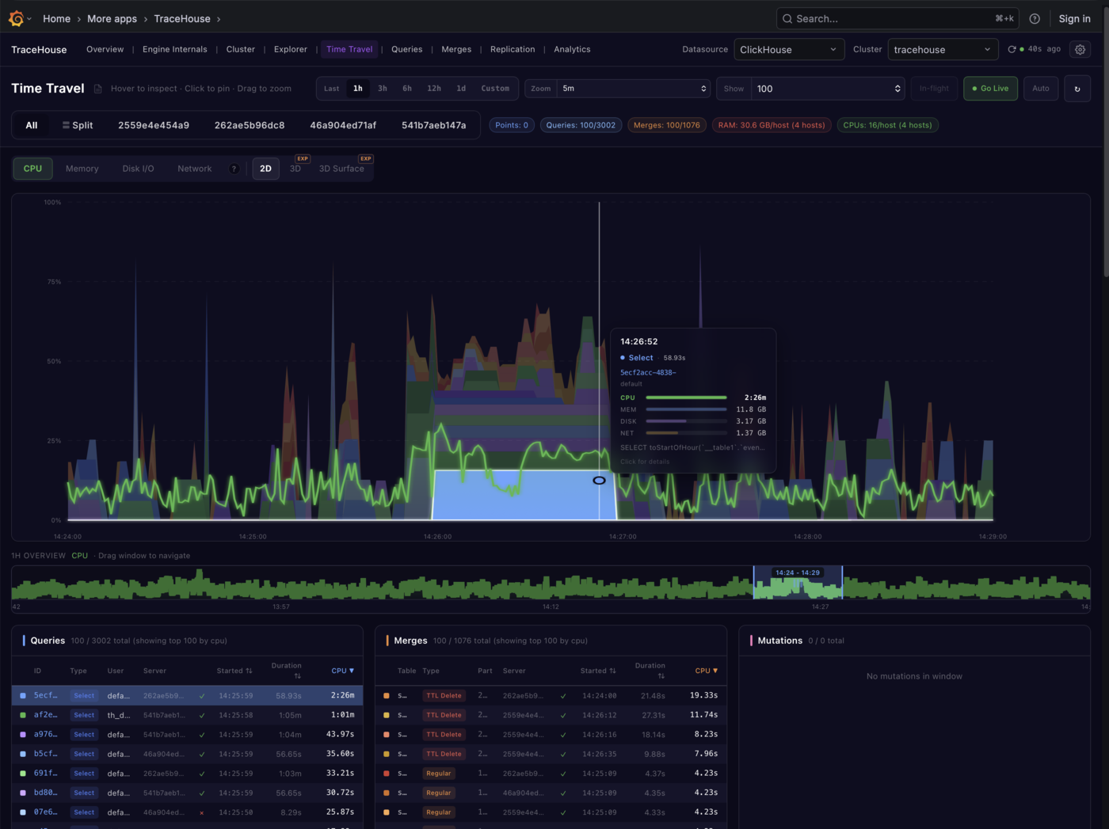Image resolution: width=1109 pixels, height=829 pixels.
Task: Click the hover marker circle on the CPU chart
Action: click(600, 480)
